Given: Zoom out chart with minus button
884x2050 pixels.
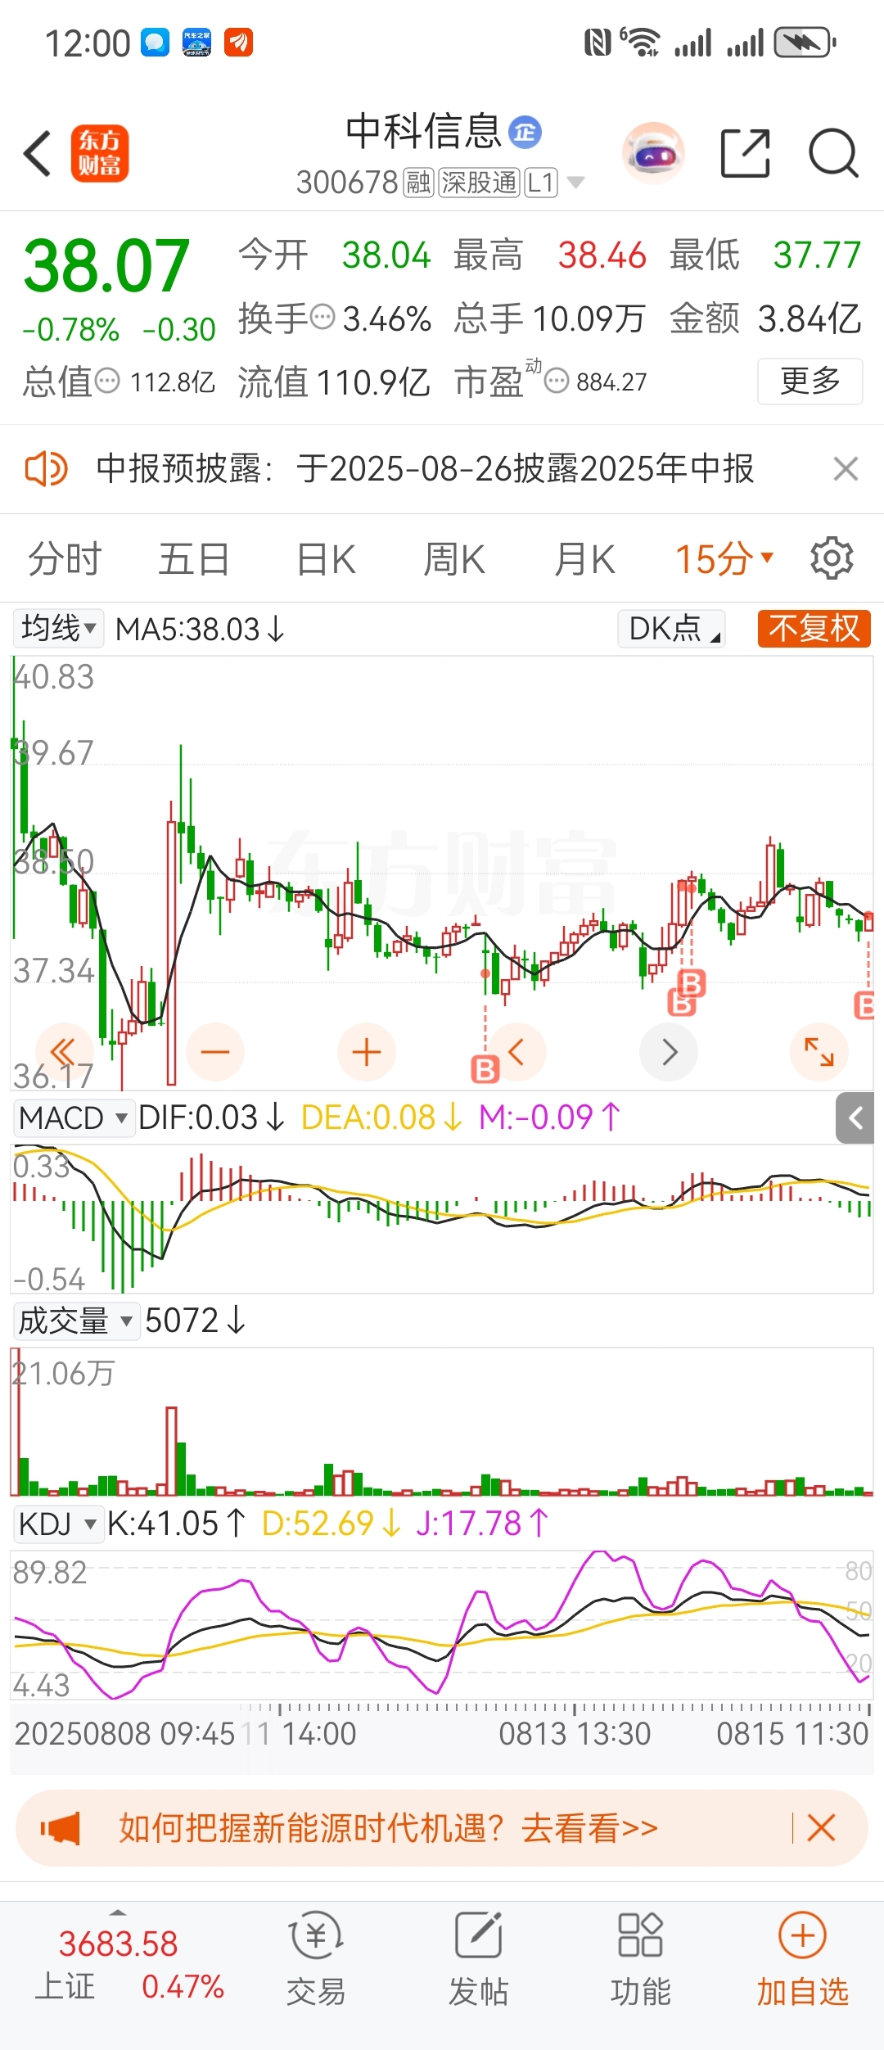Looking at the screenshot, I should (x=215, y=1052).
